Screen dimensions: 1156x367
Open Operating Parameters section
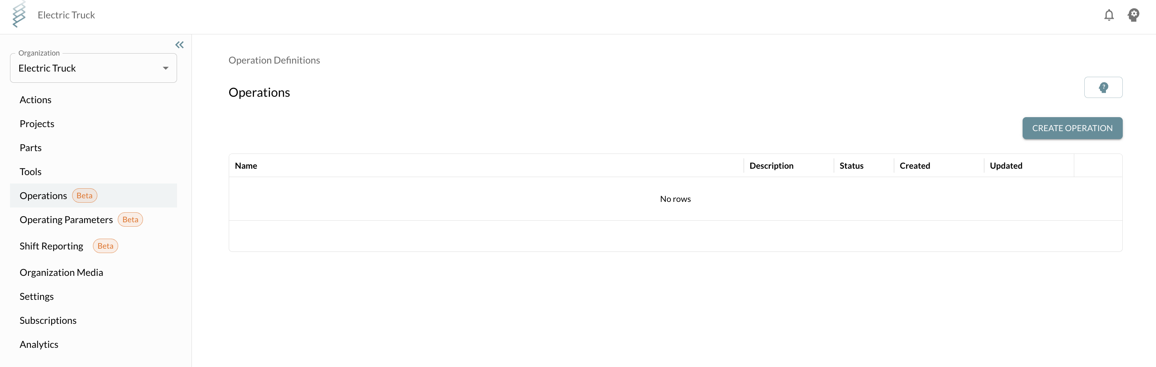(x=66, y=219)
